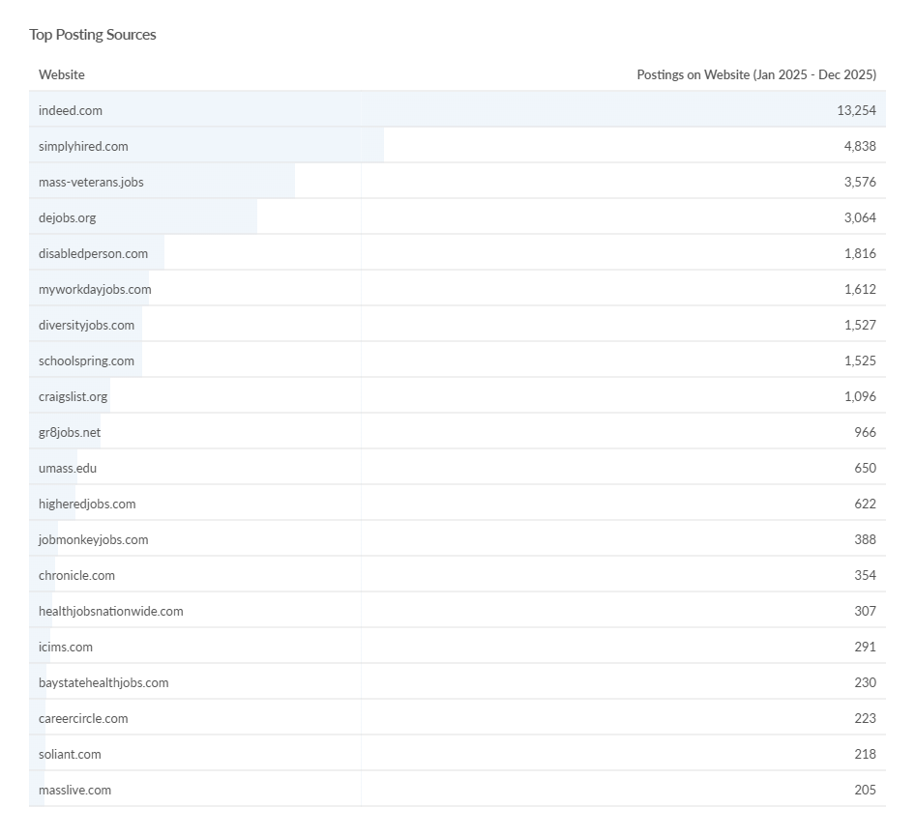Select the indeed.com row
915x836 pixels.
(71, 110)
